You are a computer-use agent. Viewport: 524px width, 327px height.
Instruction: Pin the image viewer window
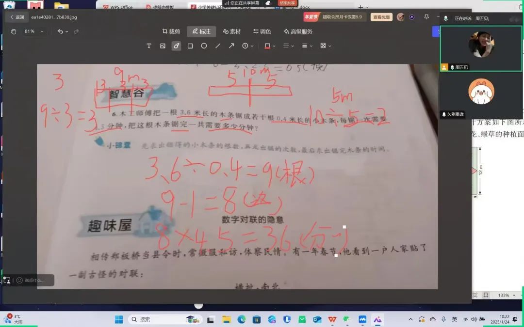pos(426,17)
